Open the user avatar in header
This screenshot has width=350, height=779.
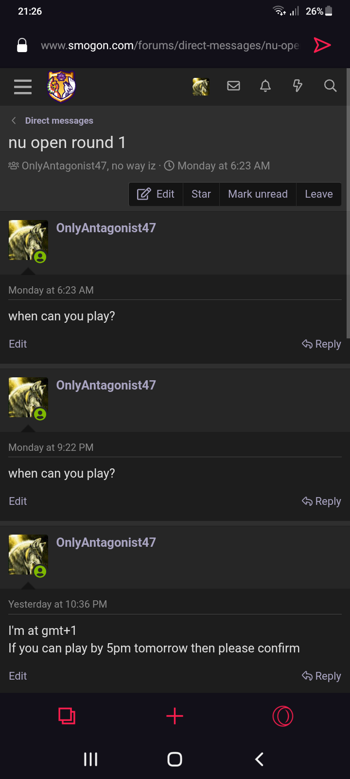pyautogui.click(x=201, y=87)
